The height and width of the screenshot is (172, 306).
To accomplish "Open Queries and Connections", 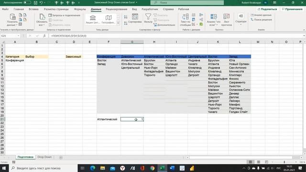I will pos(65,15).
